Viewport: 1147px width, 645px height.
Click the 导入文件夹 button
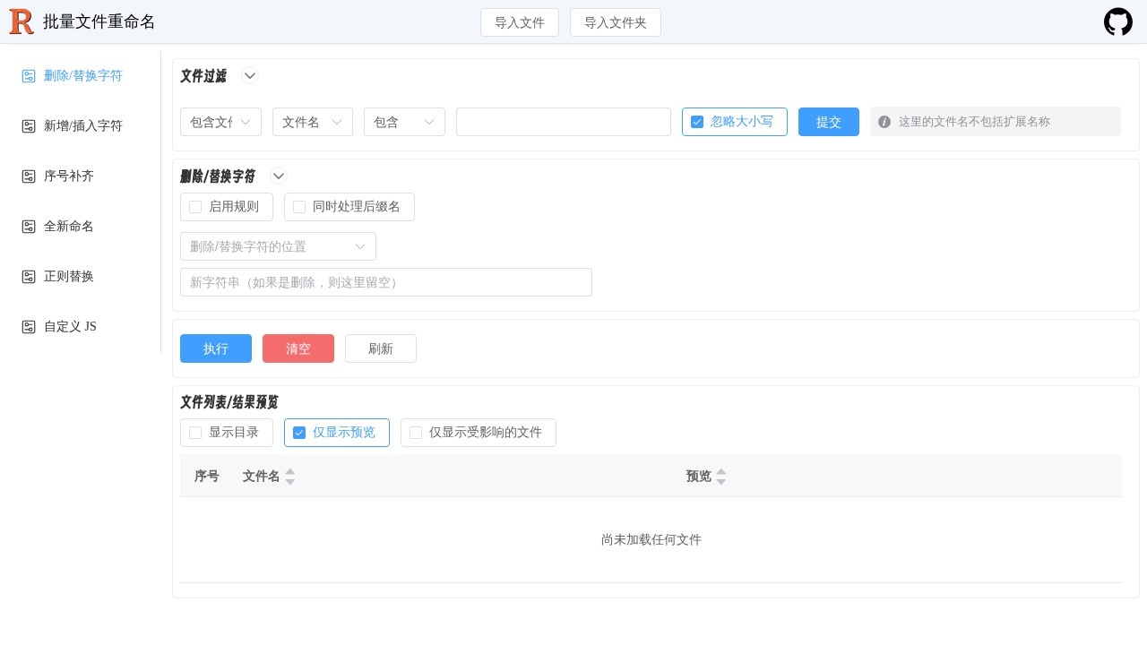click(x=615, y=22)
